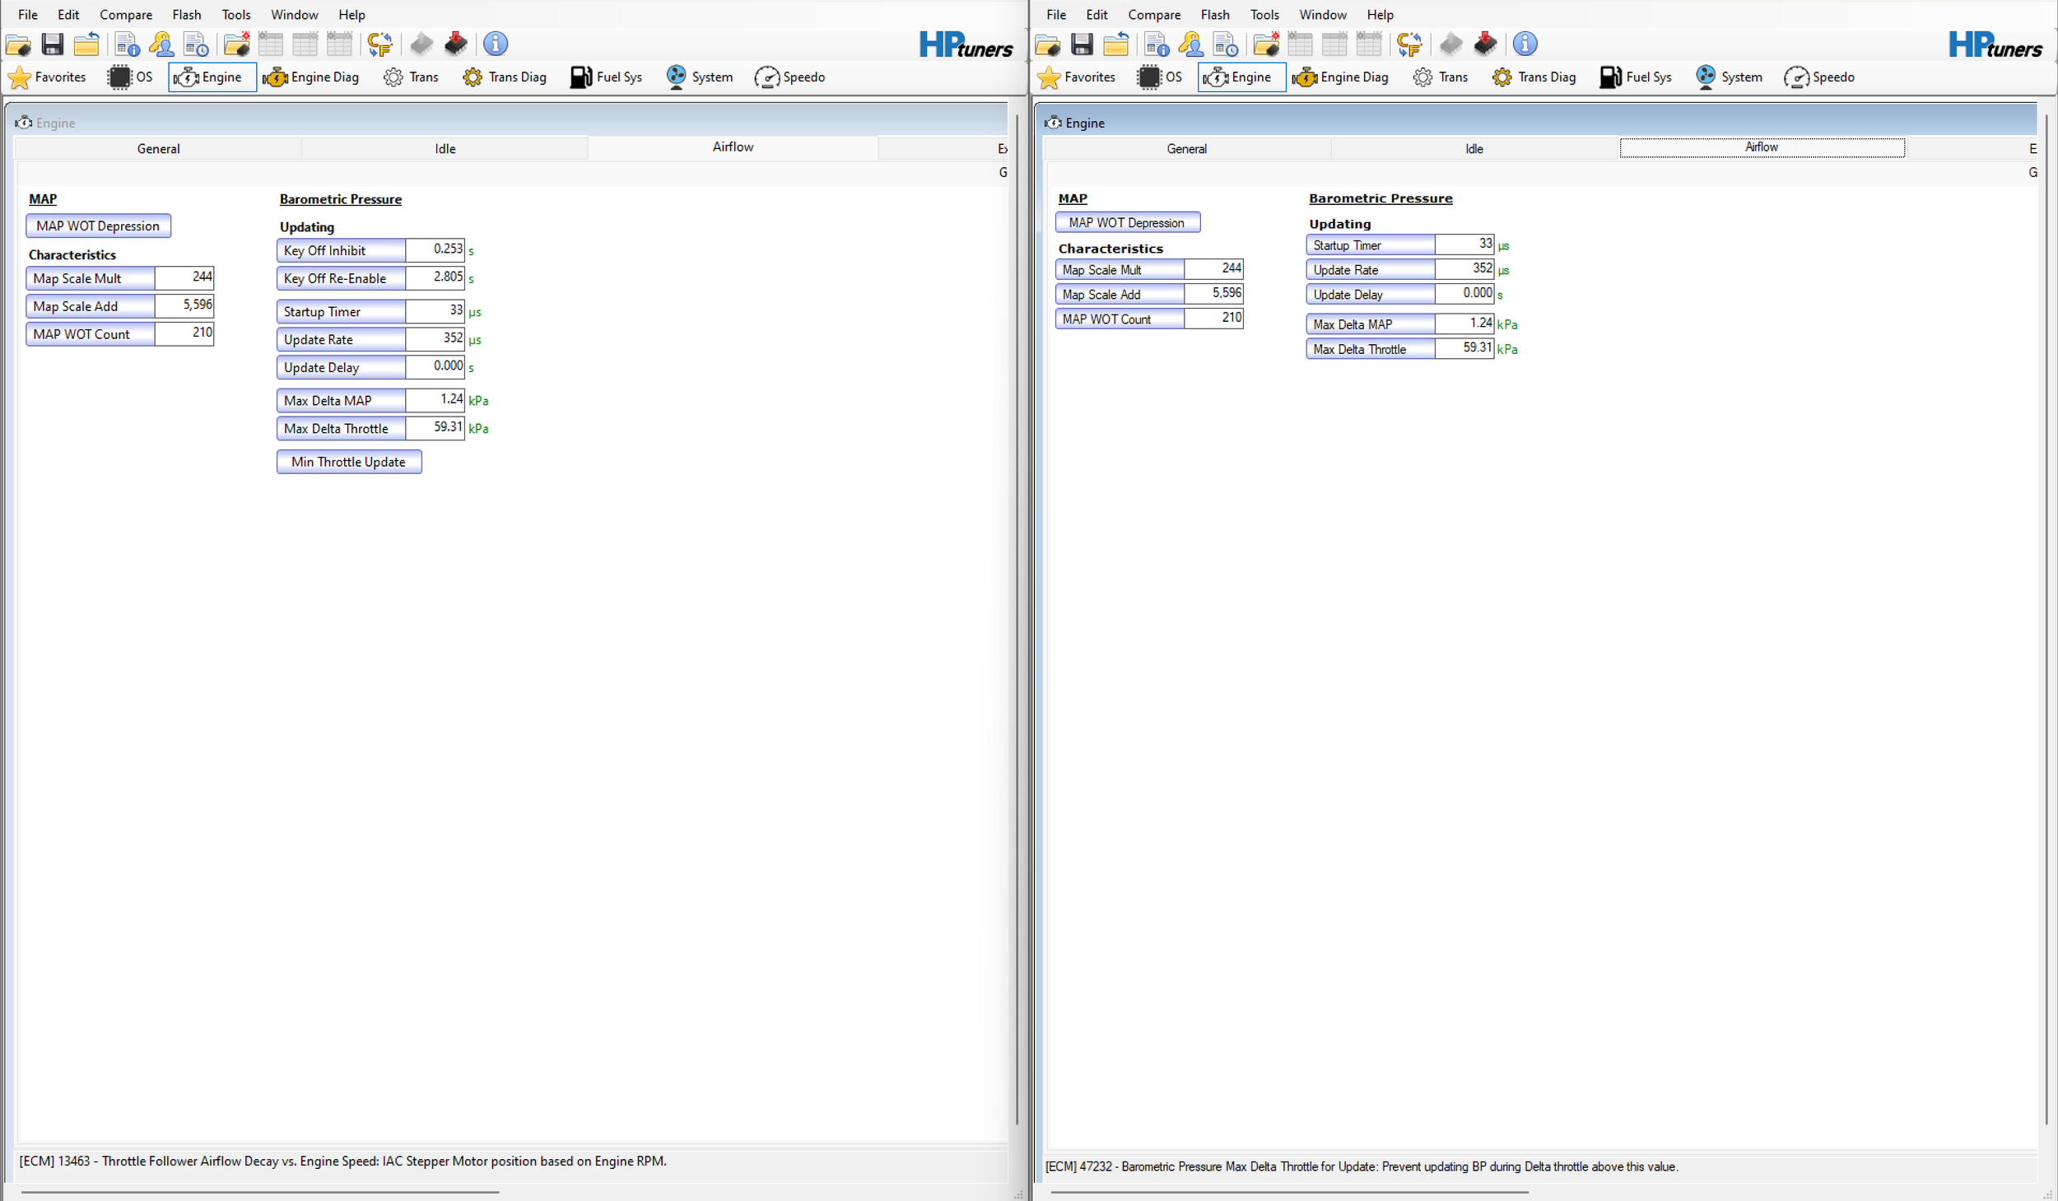
Task: Click the red arrow write-to-chip icon in left window
Action: 455,44
